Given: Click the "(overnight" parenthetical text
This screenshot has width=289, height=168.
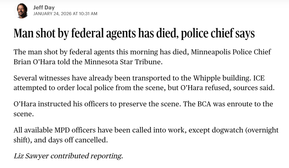Looking at the screenshot, I should pyautogui.click(x=263, y=130).
